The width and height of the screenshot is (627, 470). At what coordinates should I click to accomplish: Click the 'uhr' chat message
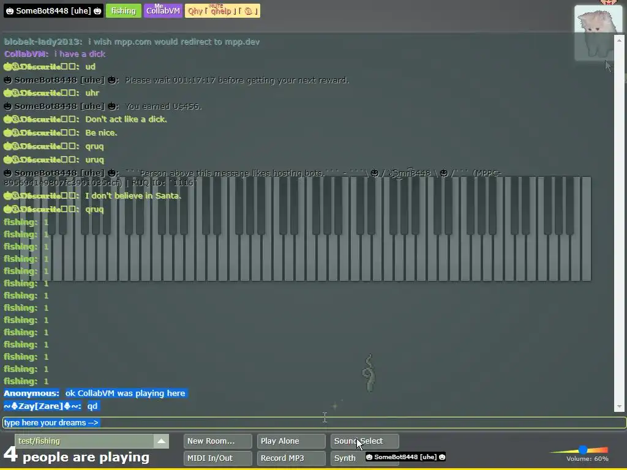pos(92,93)
